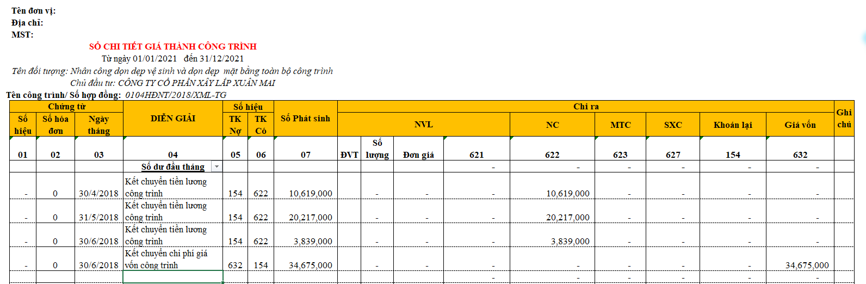Click the MTC header cell
866x284 pixels.
point(620,125)
